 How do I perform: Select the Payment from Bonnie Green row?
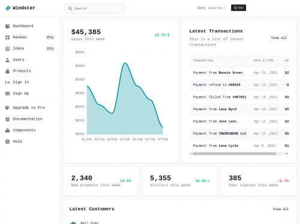[x=239, y=72]
